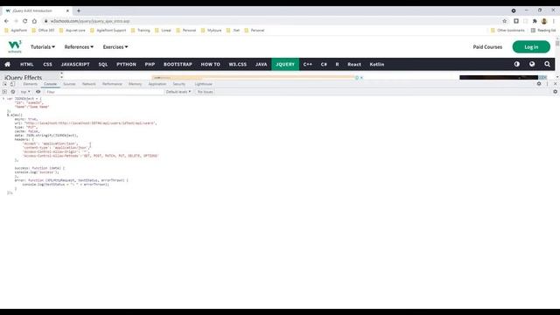Click the Log in button
Viewport: 560px width, 315px height.
(531, 46)
